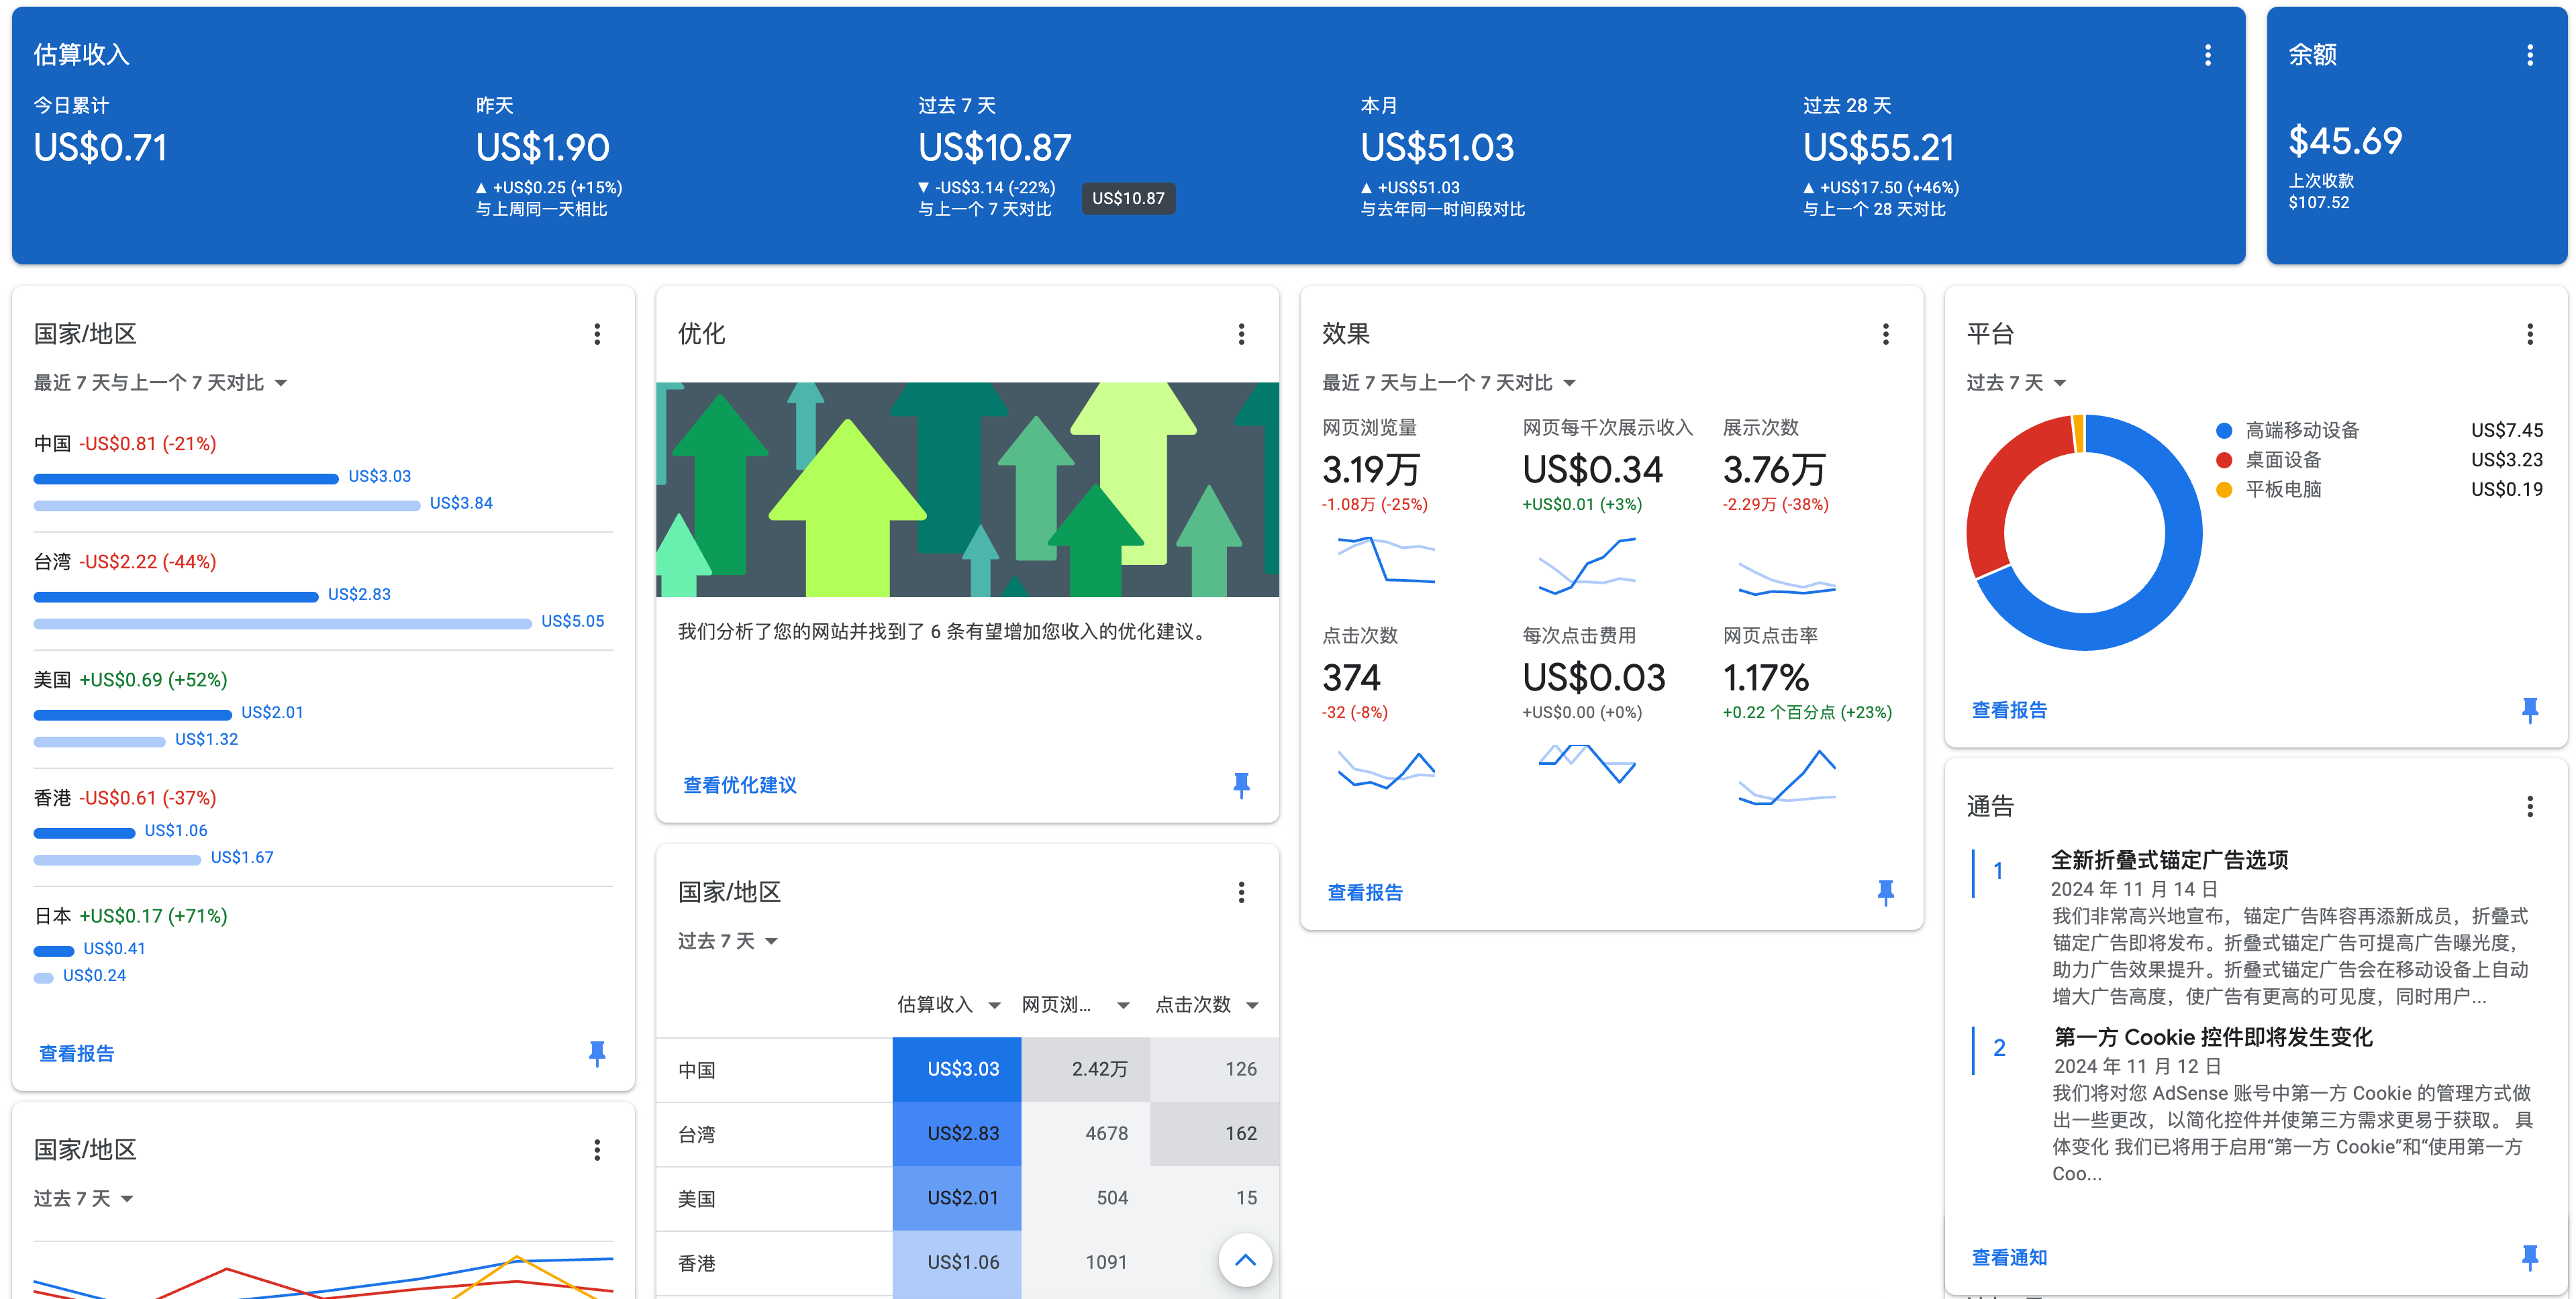
Task: Pin the 通告 card
Action: (x=2530, y=1257)
